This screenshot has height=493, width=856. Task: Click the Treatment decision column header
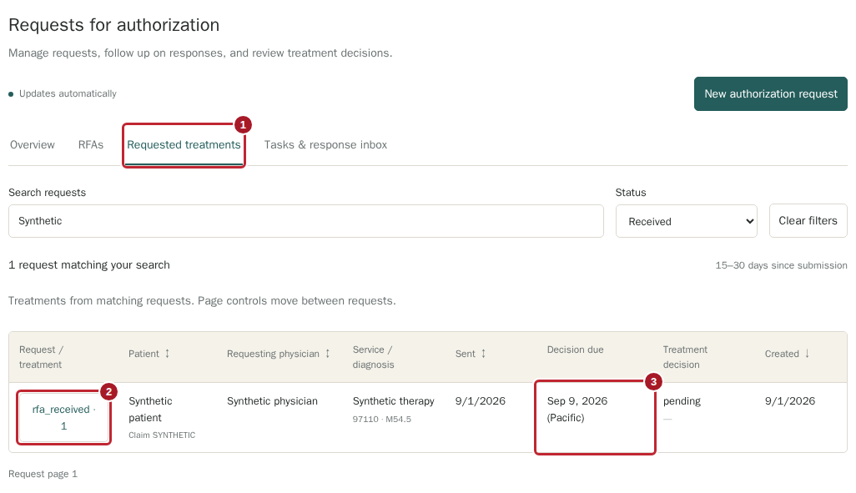(685, 357)
